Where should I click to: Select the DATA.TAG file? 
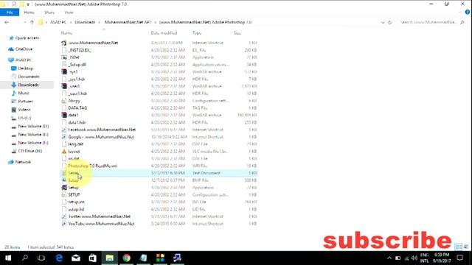click(77, 108)
